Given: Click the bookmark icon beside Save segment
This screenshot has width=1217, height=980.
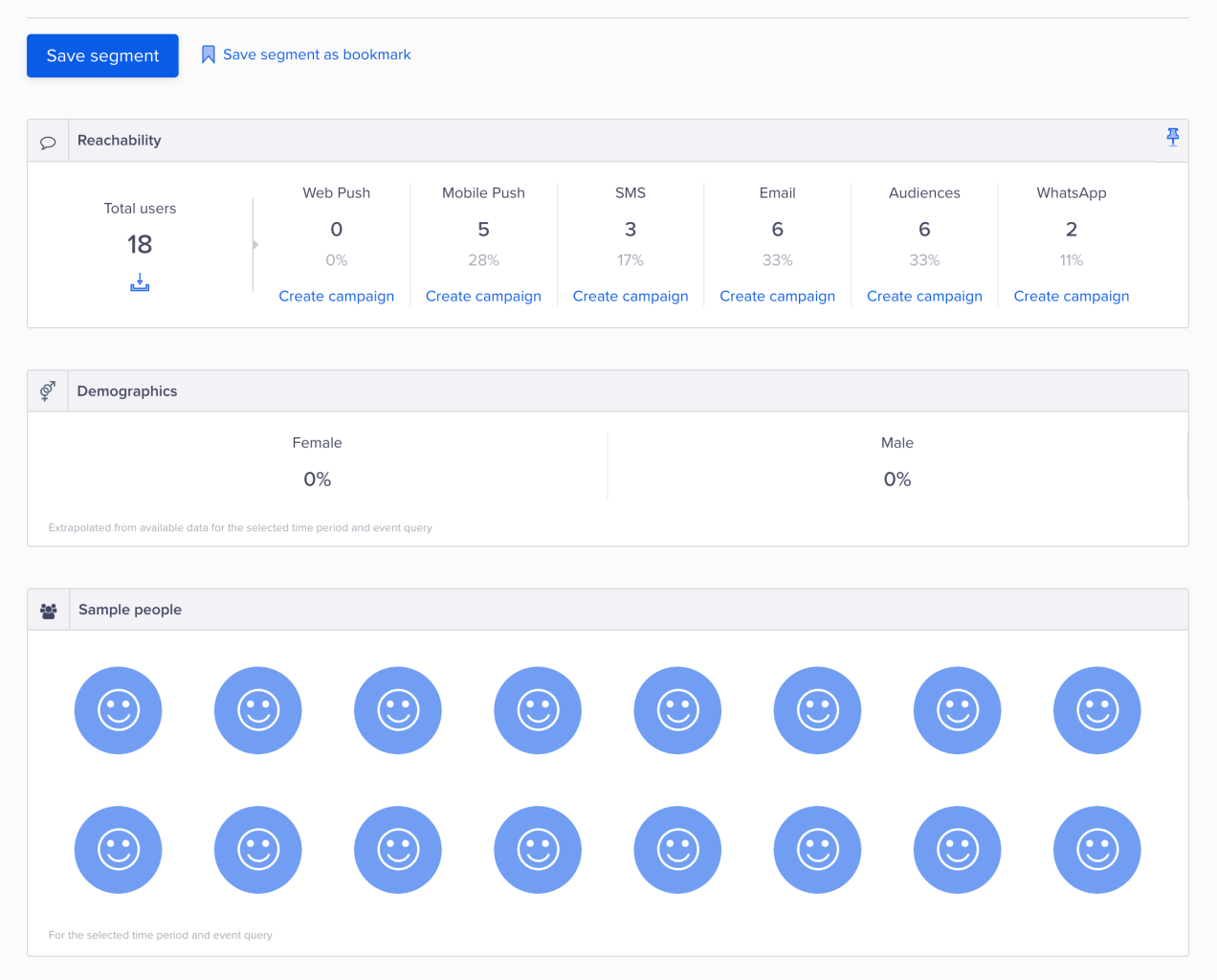Looking at the screenshot, I should (x=208, y=55).
